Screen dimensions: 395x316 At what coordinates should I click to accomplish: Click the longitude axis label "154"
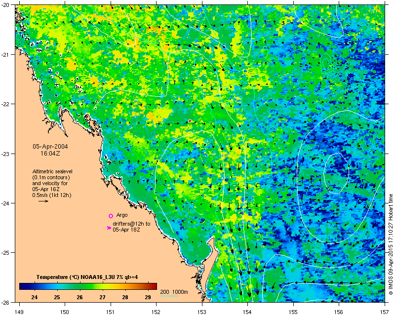pos(248,312)
